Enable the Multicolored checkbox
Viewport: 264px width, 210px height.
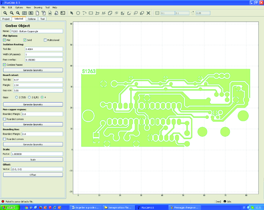tap(45, 40)
